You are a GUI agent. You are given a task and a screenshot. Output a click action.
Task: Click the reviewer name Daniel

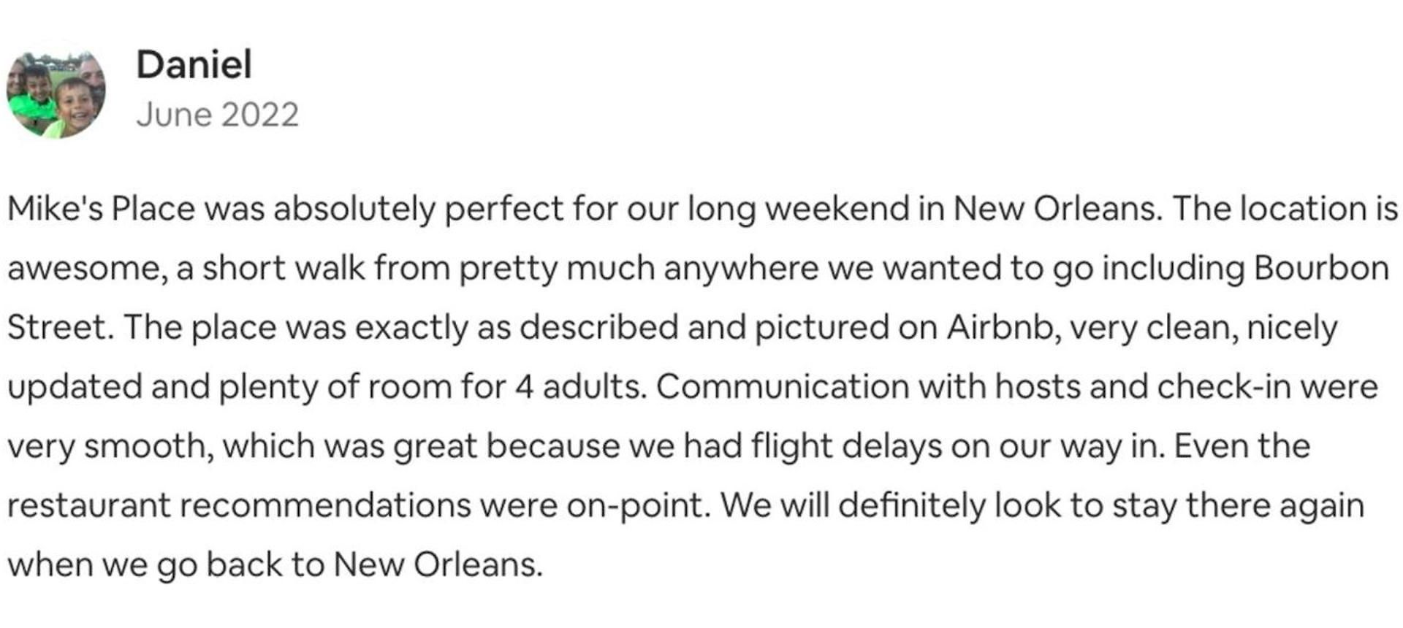194,64
